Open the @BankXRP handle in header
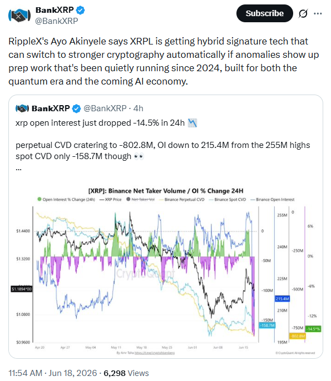The height and width of the screenshot is (381, 331). click(57, 21)
